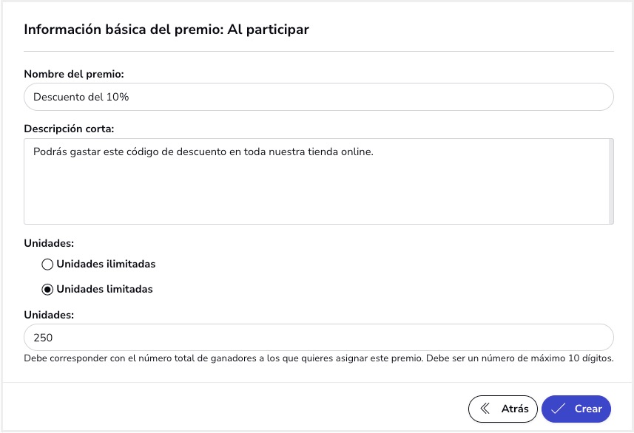Click the 'Unidades:' label above the 250 field
This screenshot has width=634, height=433.
(49, 315)
